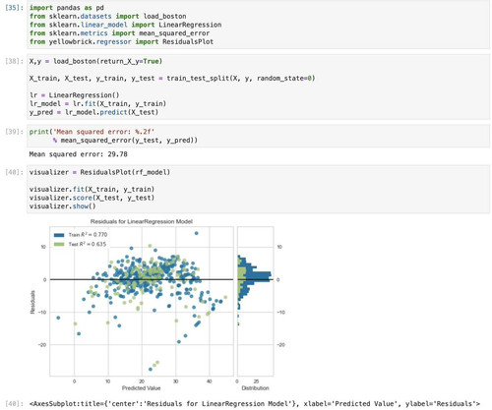Click the 'lr = LinearRegression()' line
Screen dimensions: 492x410
click(x=75, y=95)
